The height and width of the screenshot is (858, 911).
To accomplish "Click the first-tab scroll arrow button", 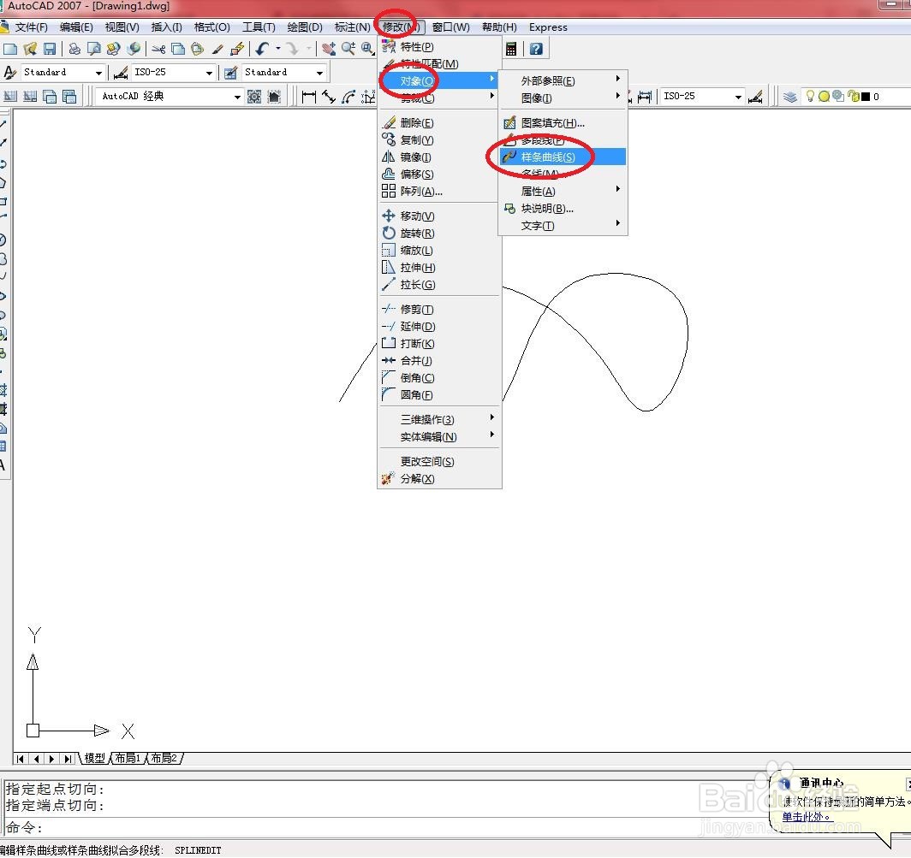I will click(x=21, y=759).
